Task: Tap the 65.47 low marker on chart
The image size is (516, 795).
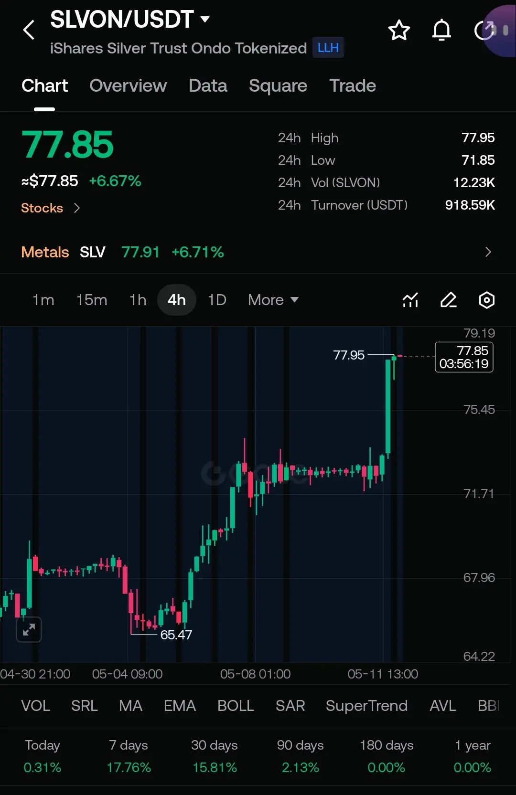Action: click(x=176, y=635)
